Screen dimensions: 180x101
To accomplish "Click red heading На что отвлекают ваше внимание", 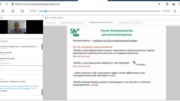I will click(x=93, y=47).
